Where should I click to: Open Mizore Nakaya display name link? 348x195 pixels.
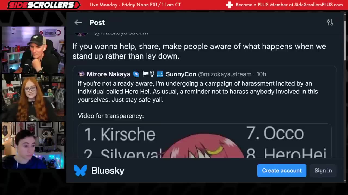coord(108,74)
